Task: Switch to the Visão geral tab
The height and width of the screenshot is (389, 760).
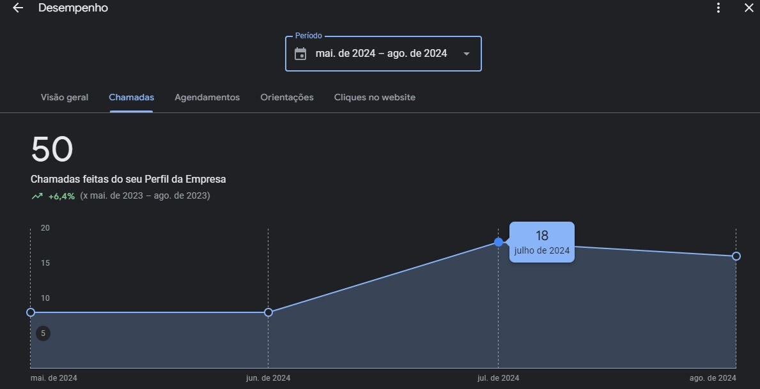Action: pos(65,98)
